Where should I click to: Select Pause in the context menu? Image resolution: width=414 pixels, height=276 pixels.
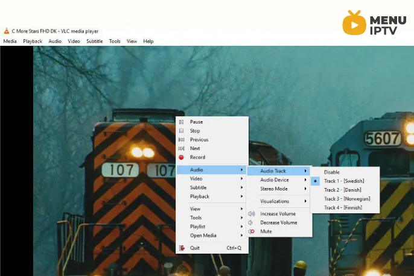click(212, 122)
